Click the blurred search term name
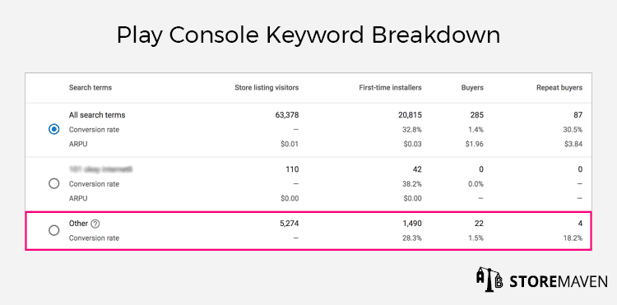 [100, 169]
